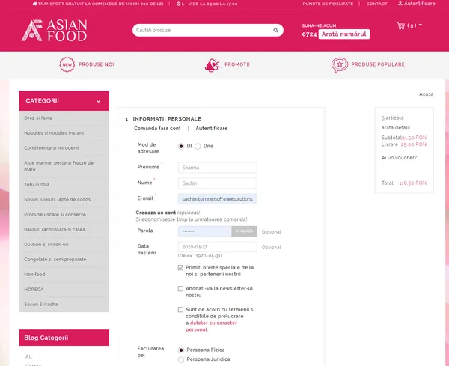The image size is (449, 366).
Task: Click the Asian Food logo
Action: coord(54,31)
